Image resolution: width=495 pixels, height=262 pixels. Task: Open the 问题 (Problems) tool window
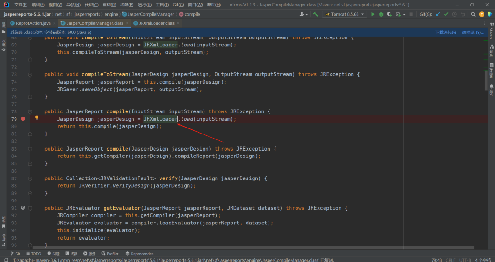pyautogui.click(x=53, y=253)
